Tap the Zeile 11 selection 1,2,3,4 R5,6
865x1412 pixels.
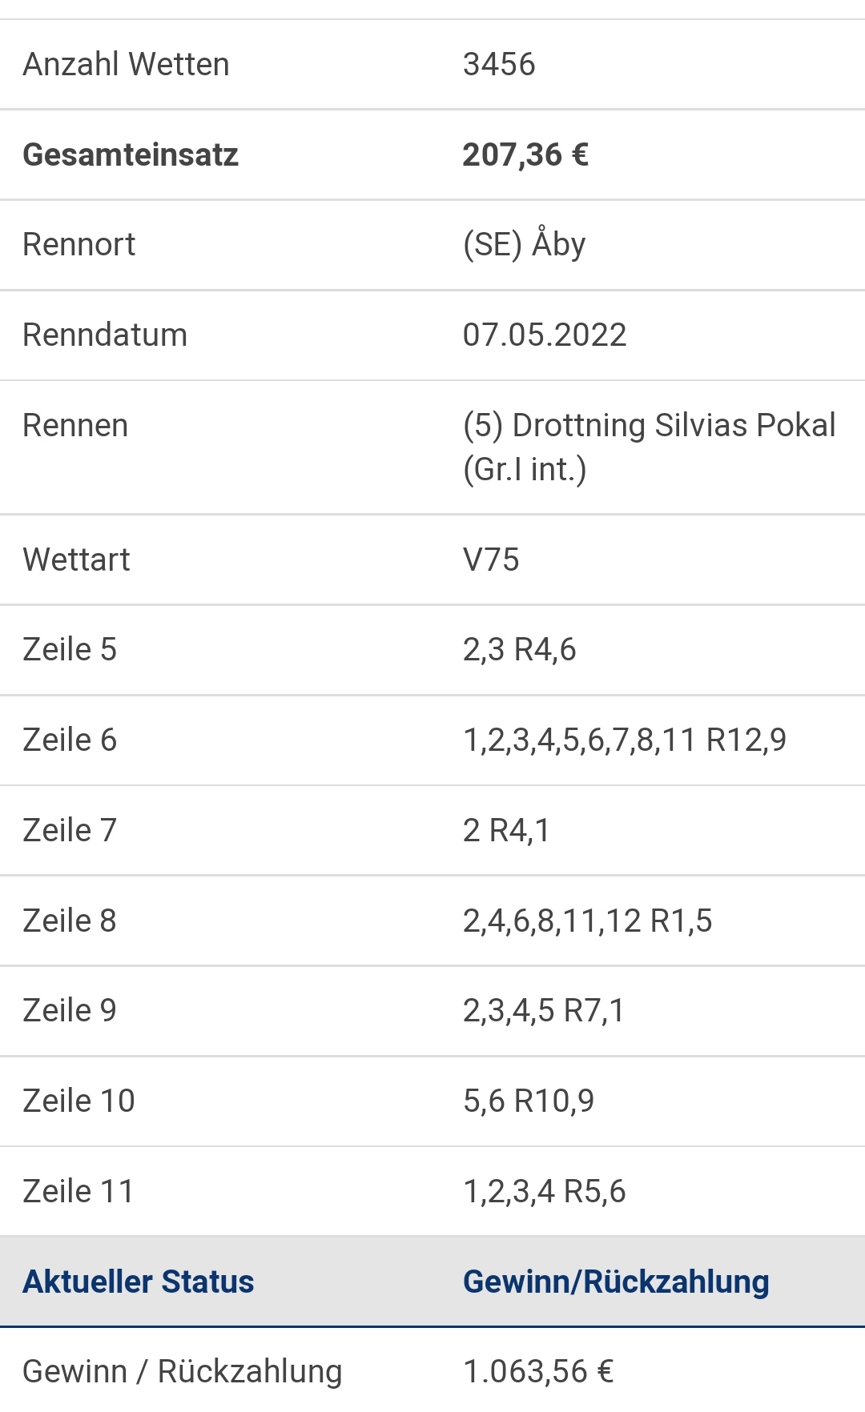[544, 1191]
